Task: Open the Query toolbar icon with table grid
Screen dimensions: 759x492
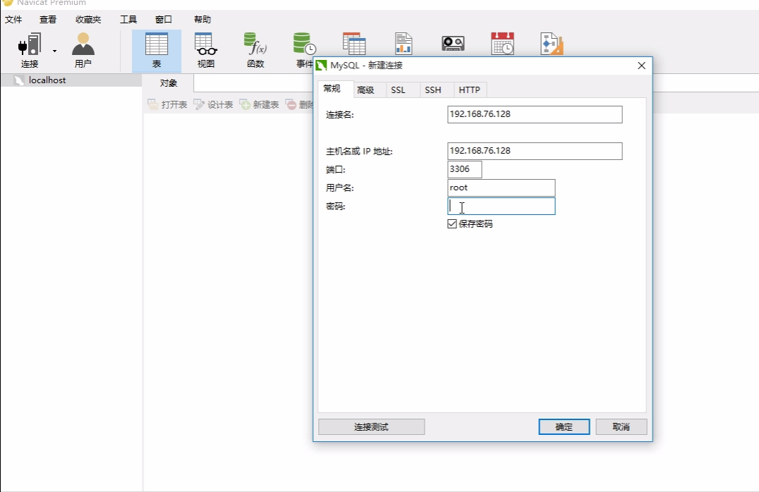Action: point(354,44)
